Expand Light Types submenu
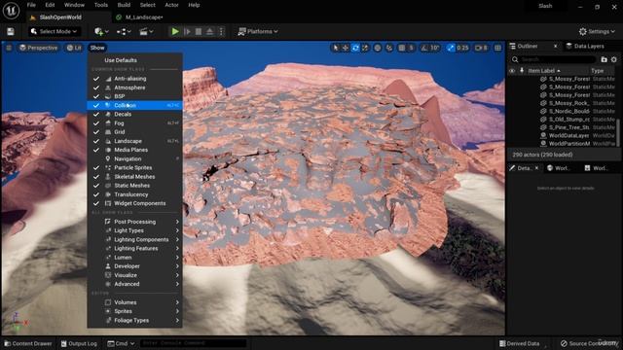Viewport: 623px width, 350px height. (135, 230)
